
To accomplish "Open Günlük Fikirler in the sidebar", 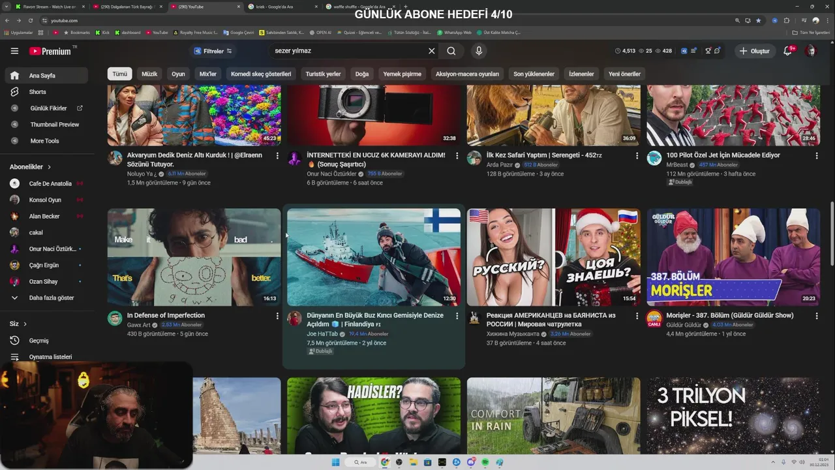I will tap(48, 108).
